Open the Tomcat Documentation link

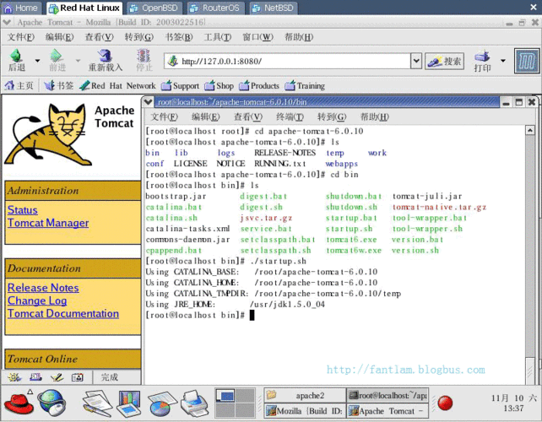coord(63,313)
